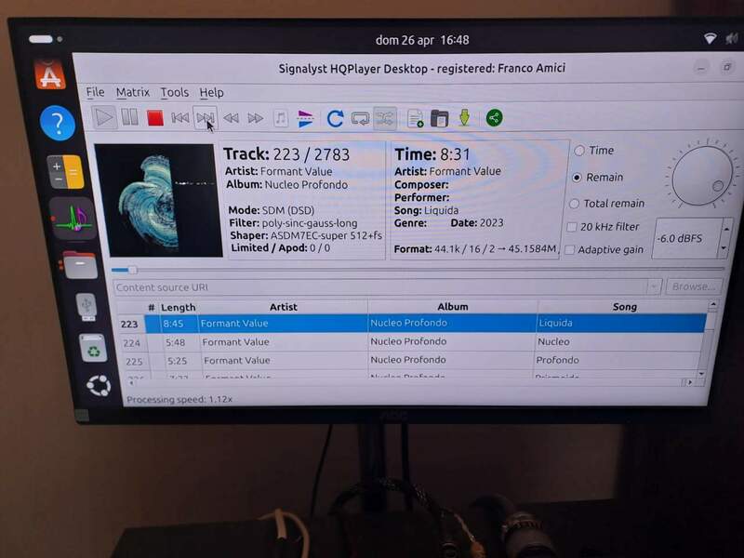The height and width of the screenshot is (558, 744).
Task: Rewind within the current song
Action: coord(231,118)
